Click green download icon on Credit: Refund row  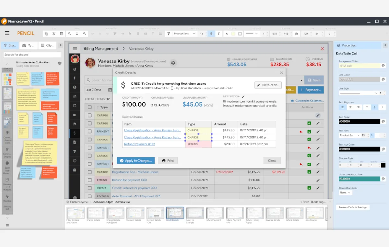[309, 188]
